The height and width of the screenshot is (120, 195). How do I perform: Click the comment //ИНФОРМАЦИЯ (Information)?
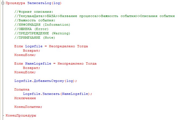point(42,25)
